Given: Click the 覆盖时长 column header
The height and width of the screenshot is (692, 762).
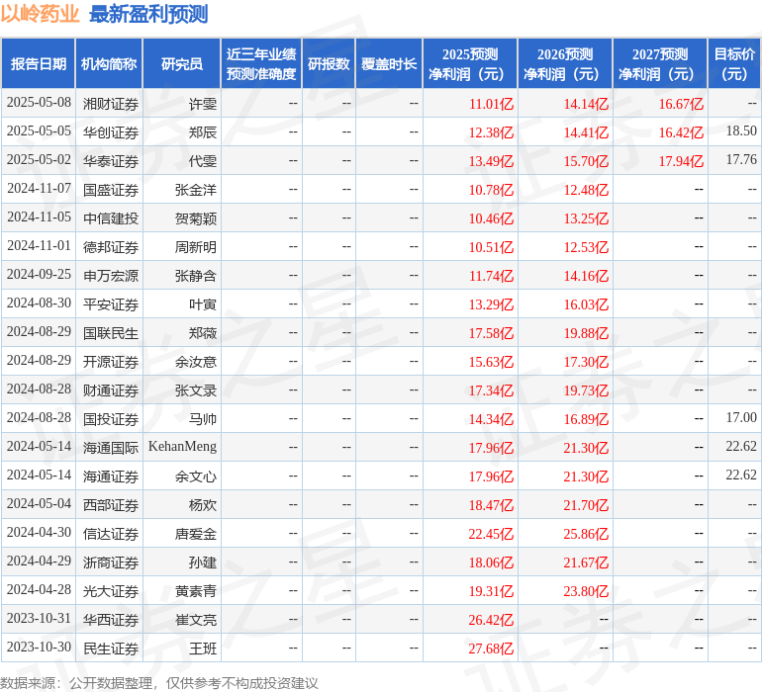Looking at the screenshot, I should tap(389, 63).
